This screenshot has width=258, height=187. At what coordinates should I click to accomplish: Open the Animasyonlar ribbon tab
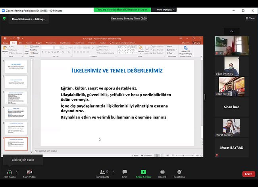[51, 43]
